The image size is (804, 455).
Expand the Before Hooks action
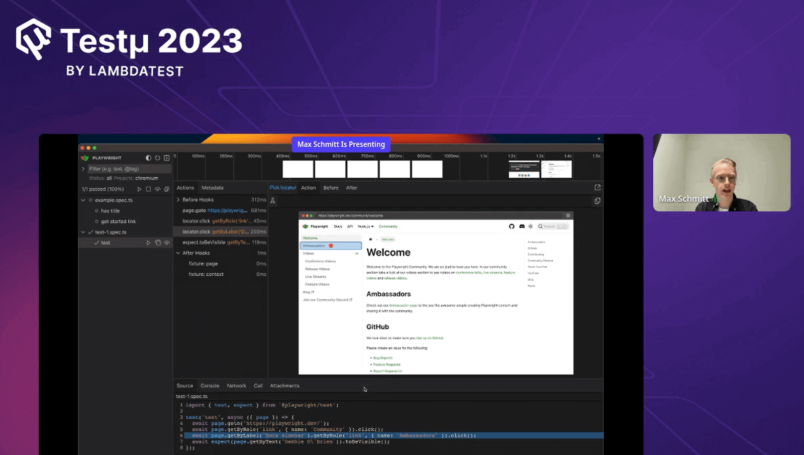178,200
